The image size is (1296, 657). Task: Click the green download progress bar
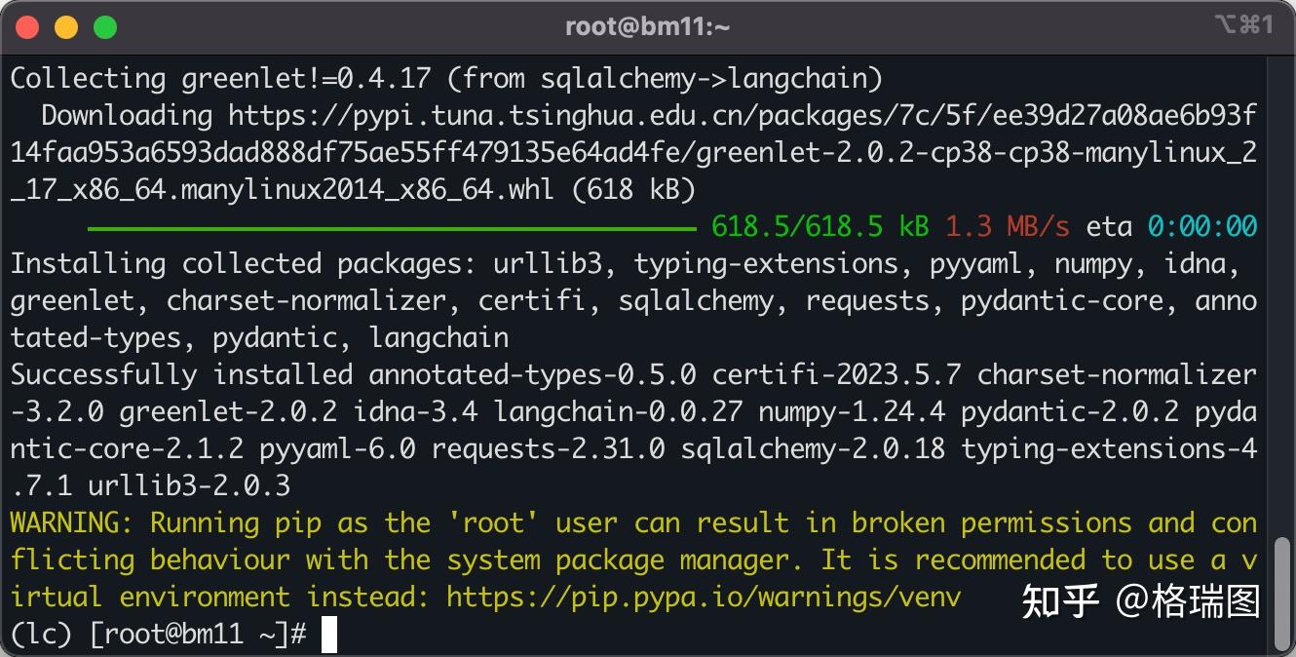pos(392,228)
